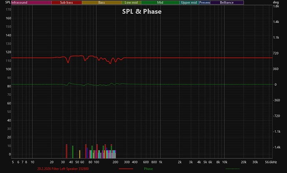Select the Sub bass band label
The height and width of the screenshot is (173, 287).
(67, 2)
